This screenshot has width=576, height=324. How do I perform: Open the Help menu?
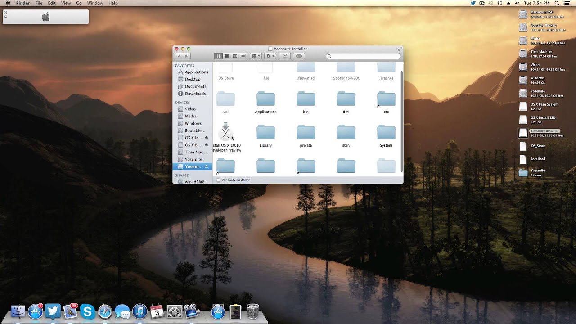coord(113,3)
